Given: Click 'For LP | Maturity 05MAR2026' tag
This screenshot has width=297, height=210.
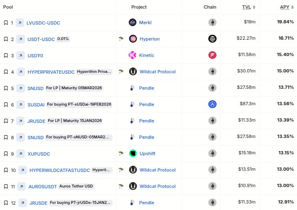Looking at the screenshot, I should pos(74,88).
